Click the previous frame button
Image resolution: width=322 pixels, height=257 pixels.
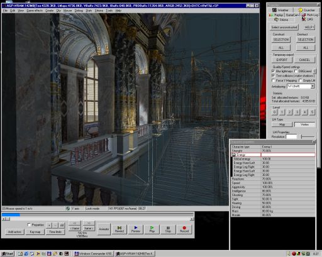coord(75,228)
